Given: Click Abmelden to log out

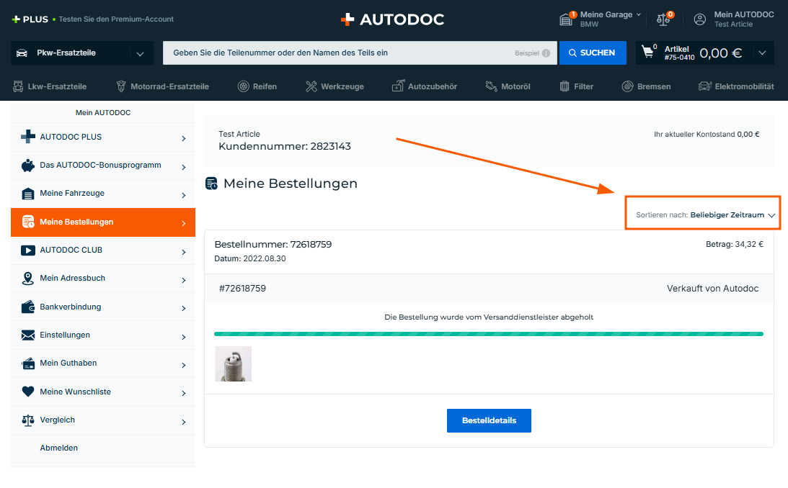Looking at the screenshot, I should coord(59,448).
